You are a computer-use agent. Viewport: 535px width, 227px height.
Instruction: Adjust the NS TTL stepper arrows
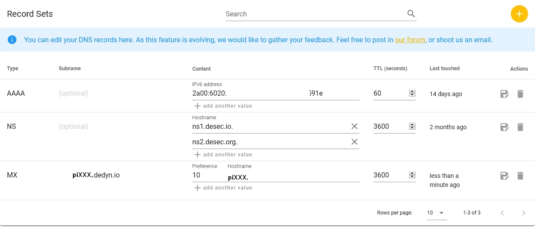pos(412,126)
